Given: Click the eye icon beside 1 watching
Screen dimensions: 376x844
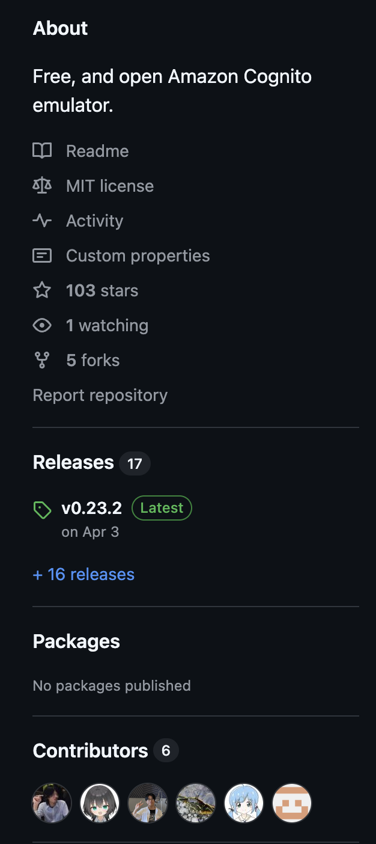Looking at the screenshot, I should (42, 325).
